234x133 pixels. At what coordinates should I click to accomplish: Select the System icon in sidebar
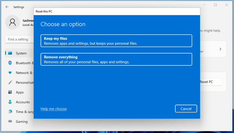10,53
